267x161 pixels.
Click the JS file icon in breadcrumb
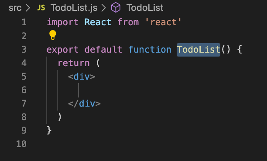point(41,8)
